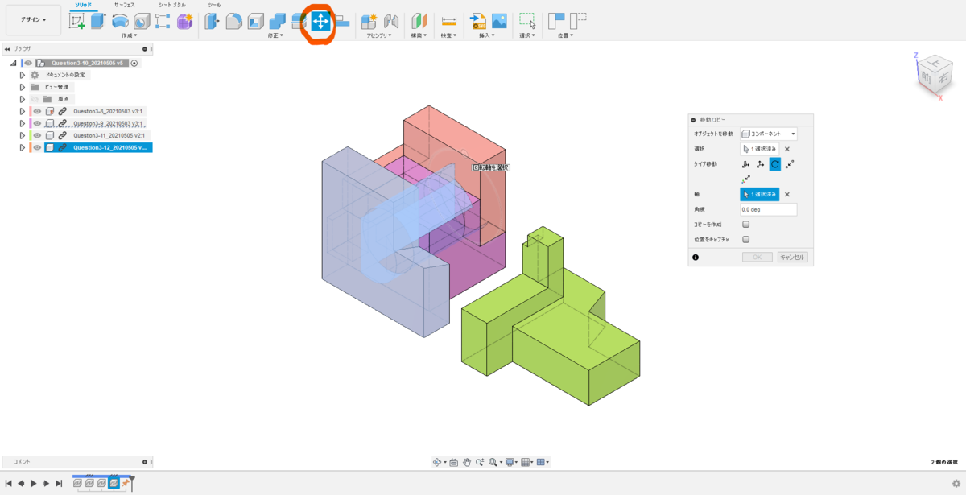Check the 位置をキャプチャ checkbox

click(x=746, y=239)
